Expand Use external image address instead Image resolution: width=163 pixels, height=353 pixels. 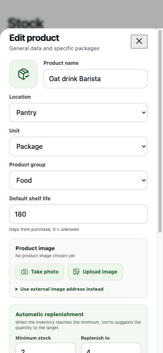coord(60,289)
